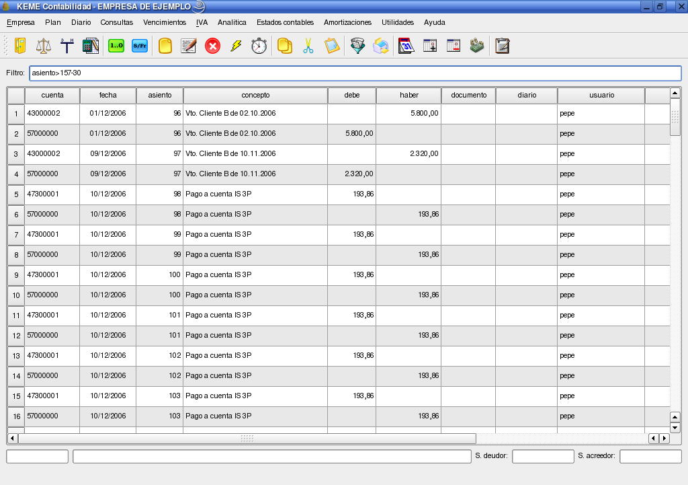The width and height of the screenshot is (688, 485).
Task: Click the scissors cut icon
Action: tap(308, 46)
